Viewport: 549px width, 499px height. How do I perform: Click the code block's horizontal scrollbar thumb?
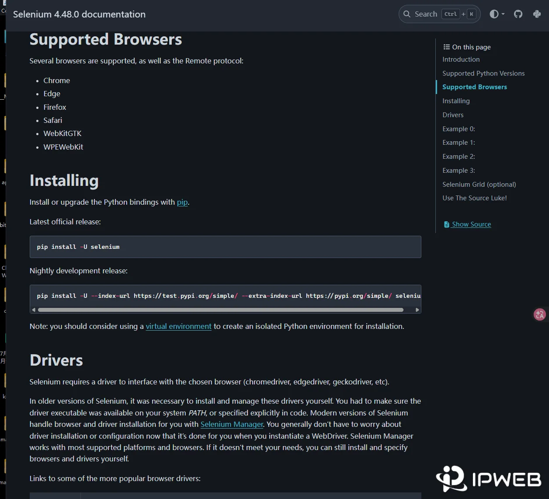pyautogui.click(x=221, y=310)
